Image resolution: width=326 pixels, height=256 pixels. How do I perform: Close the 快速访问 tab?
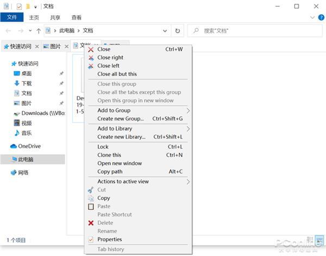[37, 47]
